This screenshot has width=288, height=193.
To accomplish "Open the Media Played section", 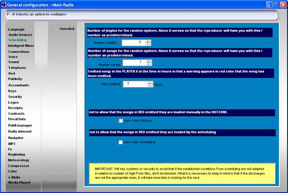I will tap(19, 182).
